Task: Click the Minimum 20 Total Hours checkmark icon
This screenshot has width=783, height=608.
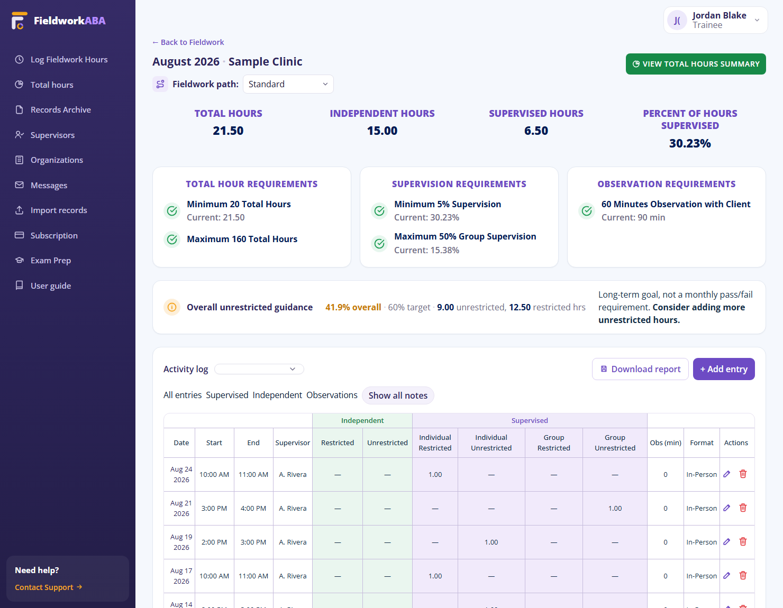Action: [x=172, y=211]
